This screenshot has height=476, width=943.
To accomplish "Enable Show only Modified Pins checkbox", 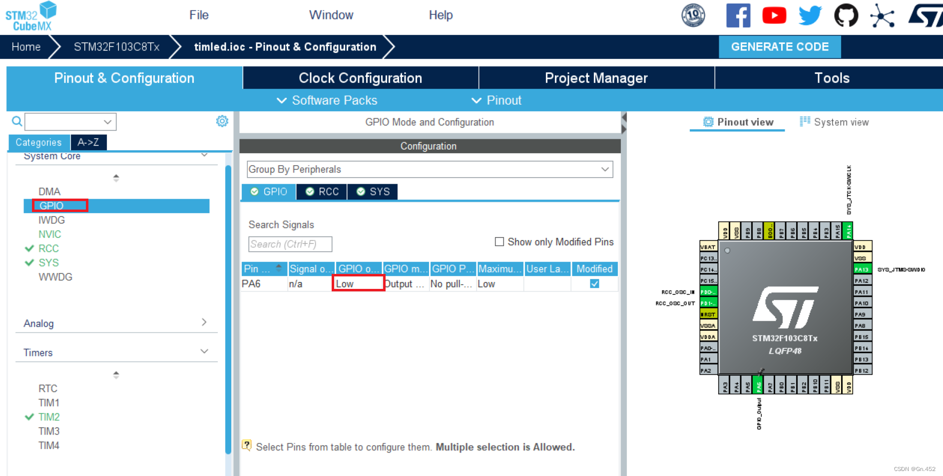I will (x=499, y=241).
